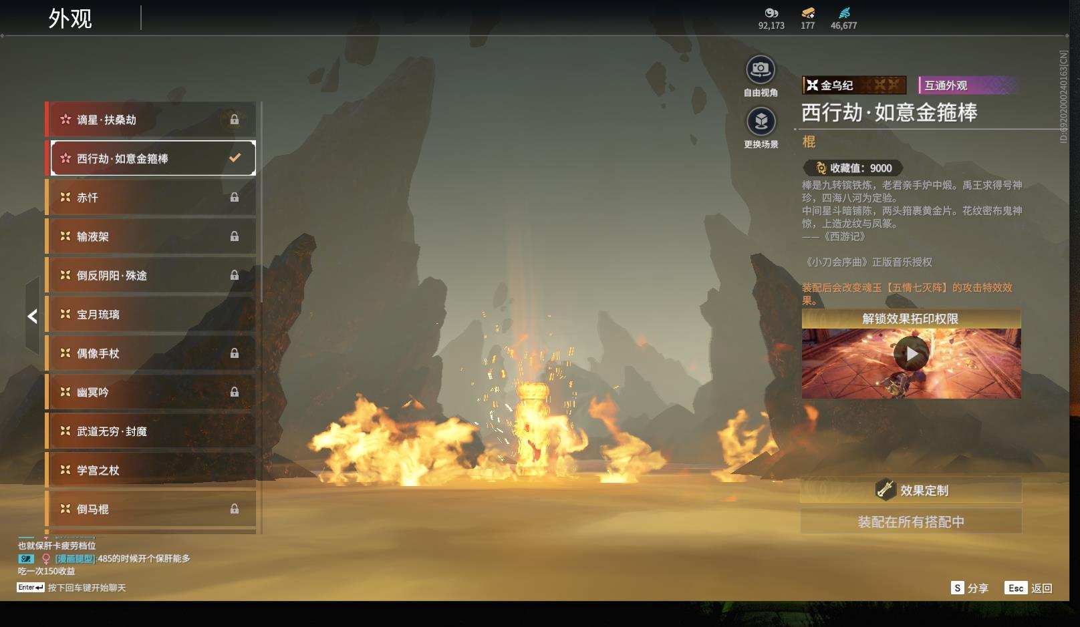Open 效果定制 effect customization
1080x627 pixels.
tap(911, 490)
